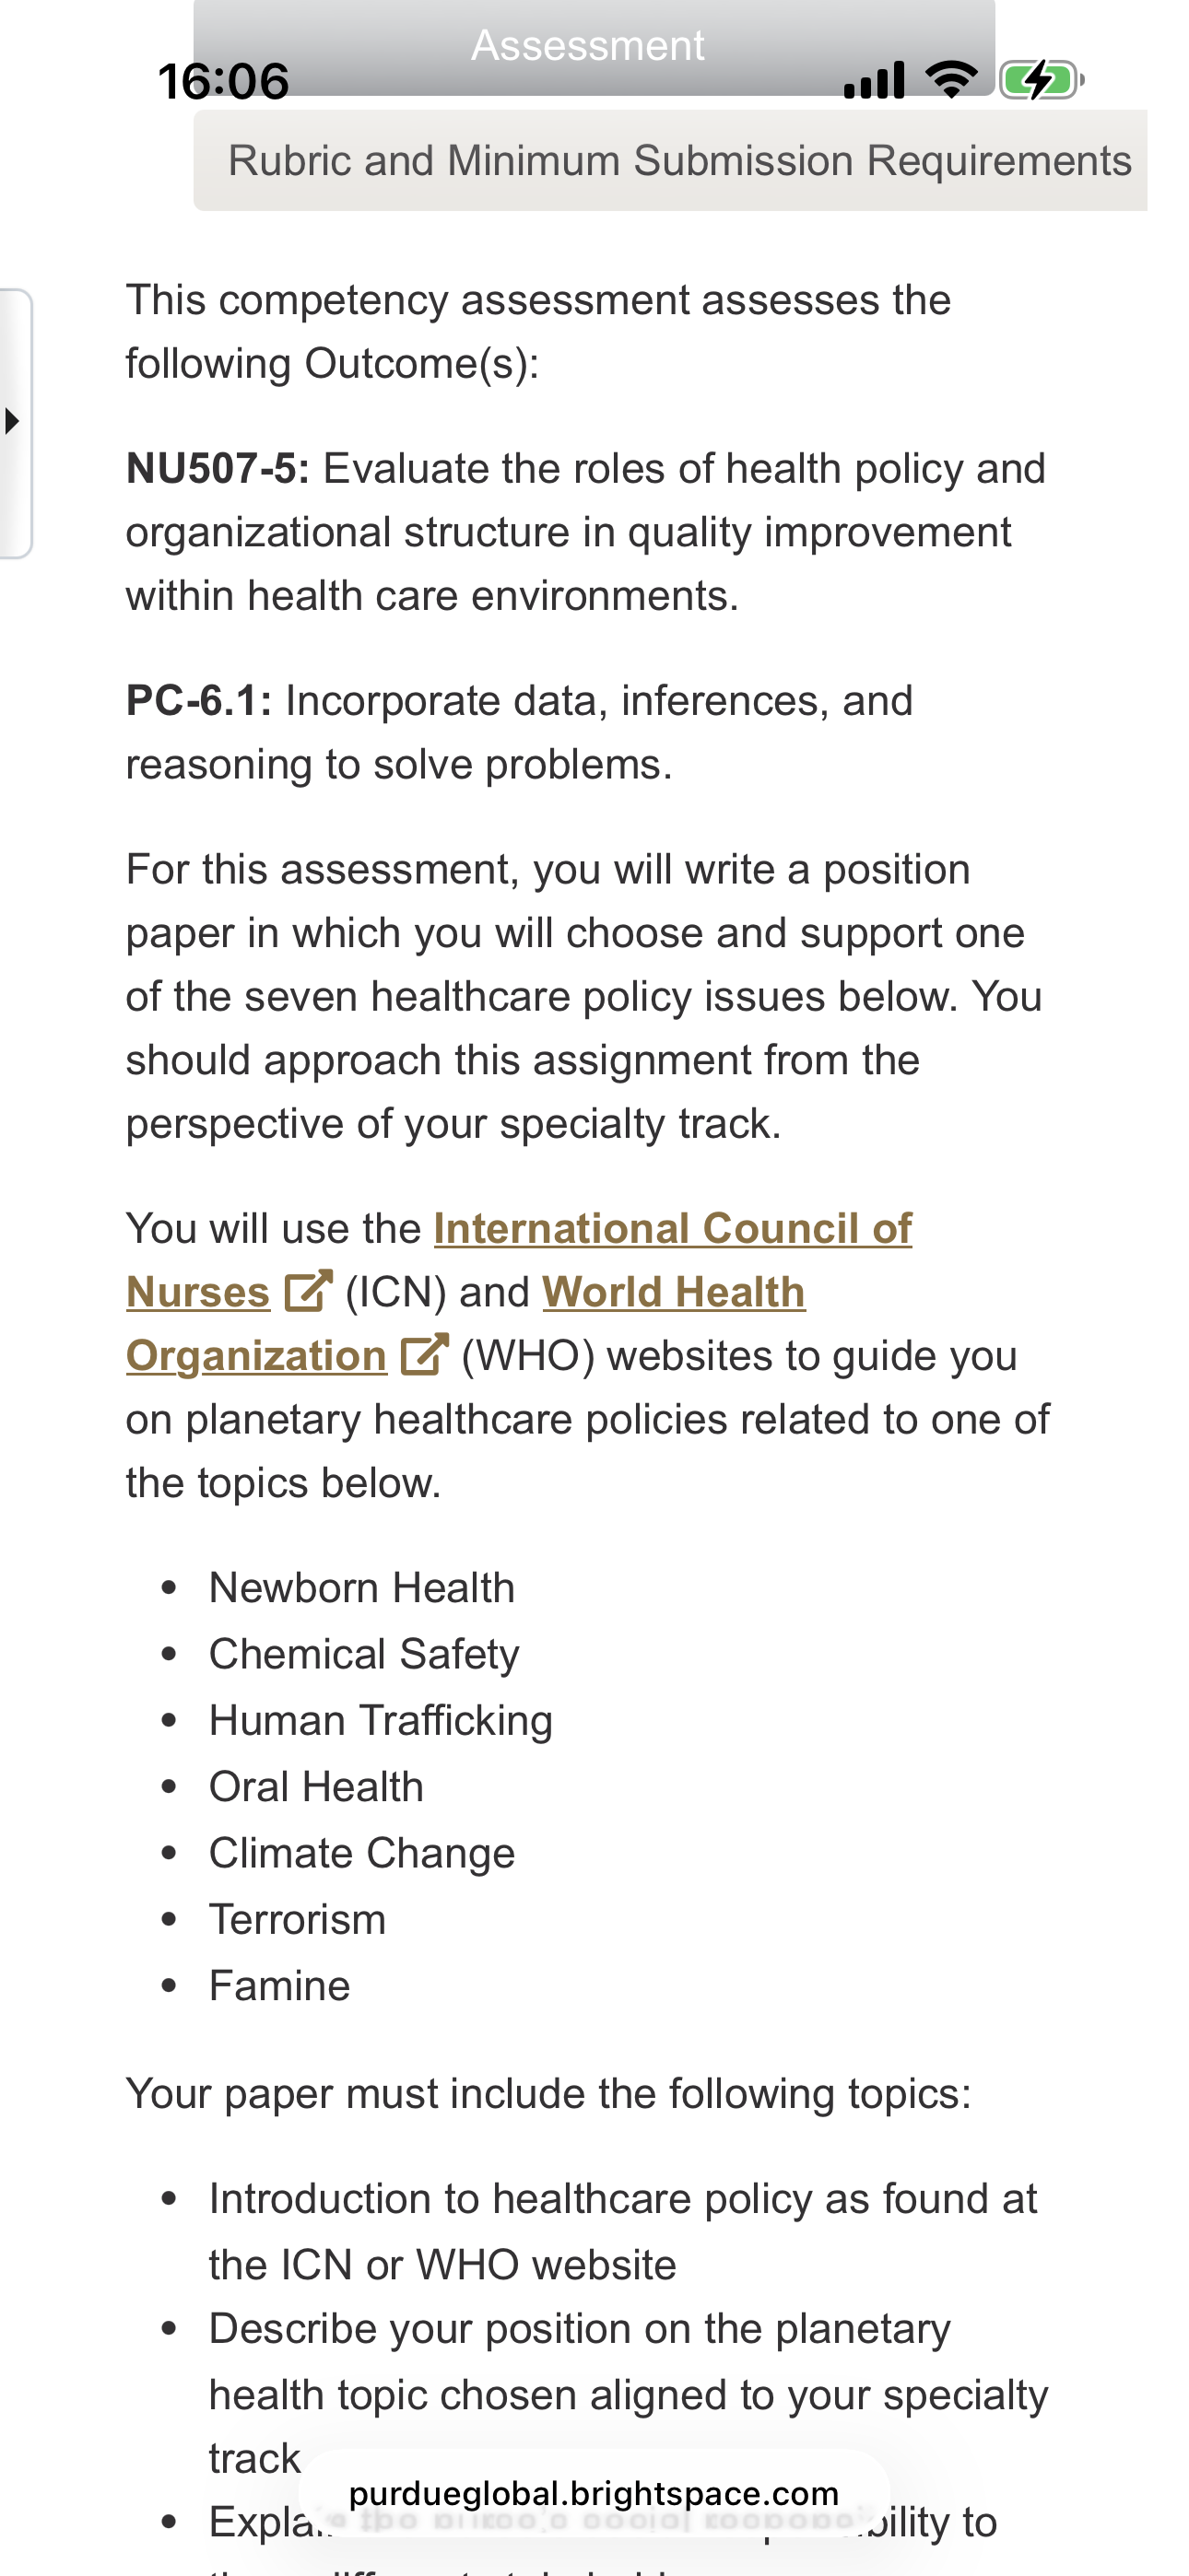Screen dimensions: 1189x2576
Task: Tap the cellular signal bars icon
Action: click(874, 80)
